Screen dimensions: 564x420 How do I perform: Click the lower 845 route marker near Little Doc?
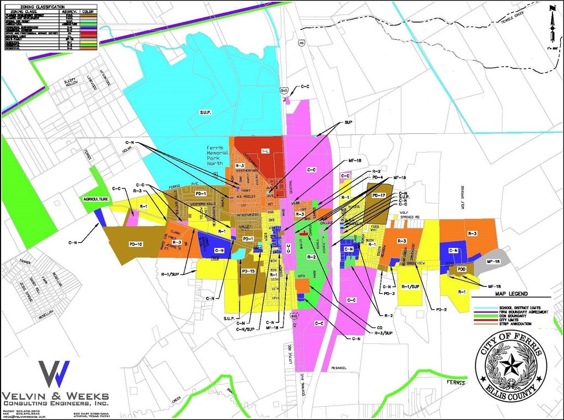[x=294, y=316]
